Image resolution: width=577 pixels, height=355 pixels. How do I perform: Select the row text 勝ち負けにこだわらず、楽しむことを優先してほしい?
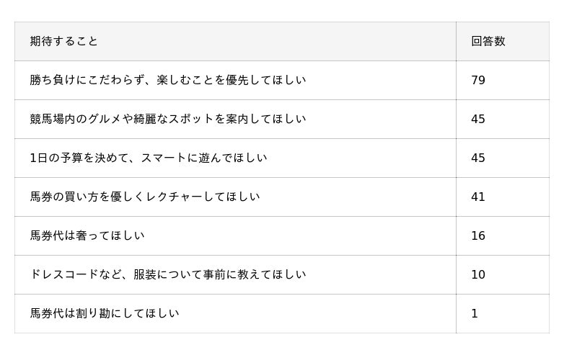(167, 81)
